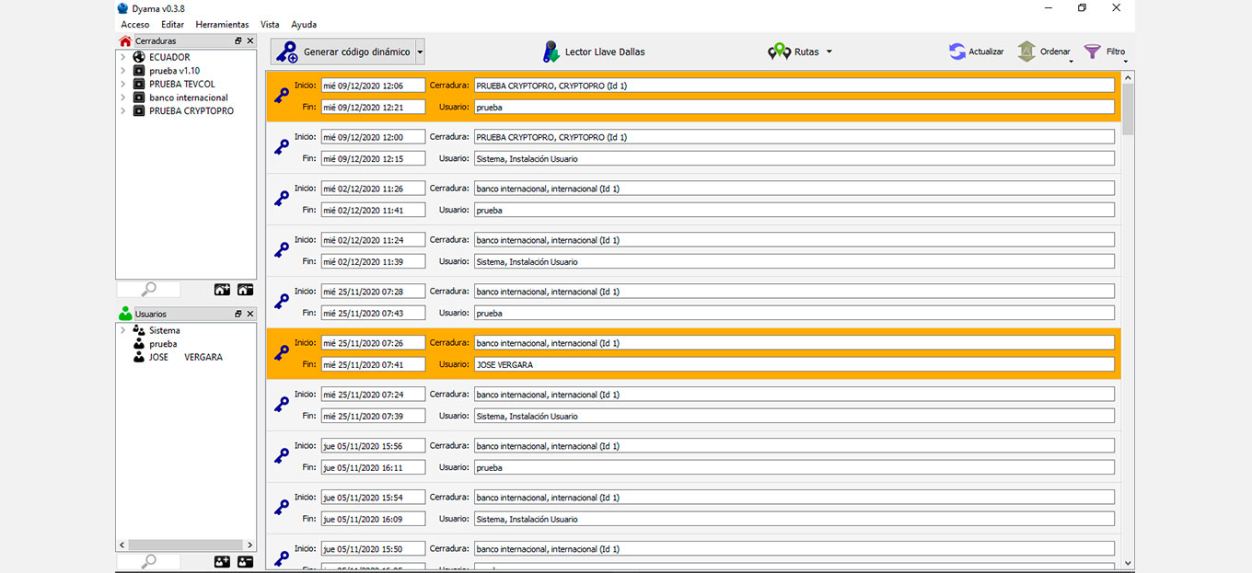The image size is (1252, 573).
Task: Click the Actualizar refresh icon
Action: point(958,52)
